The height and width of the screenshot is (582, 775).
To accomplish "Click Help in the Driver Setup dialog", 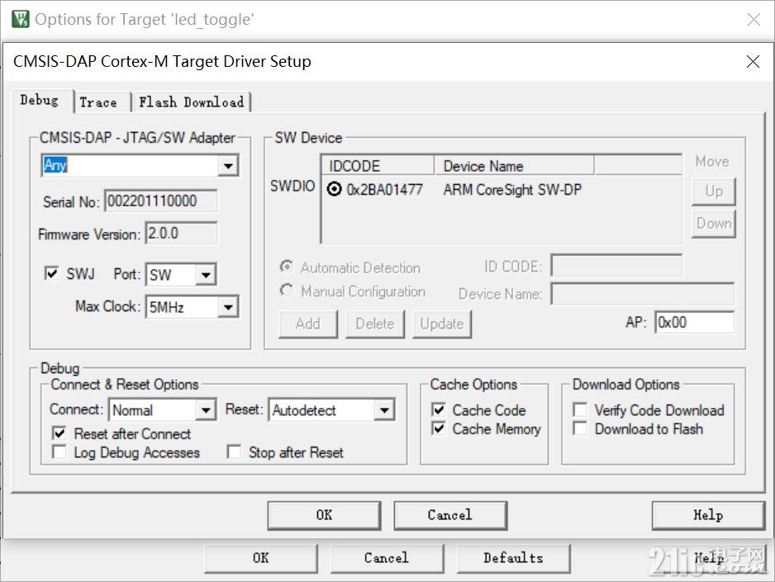I will 708,515.
